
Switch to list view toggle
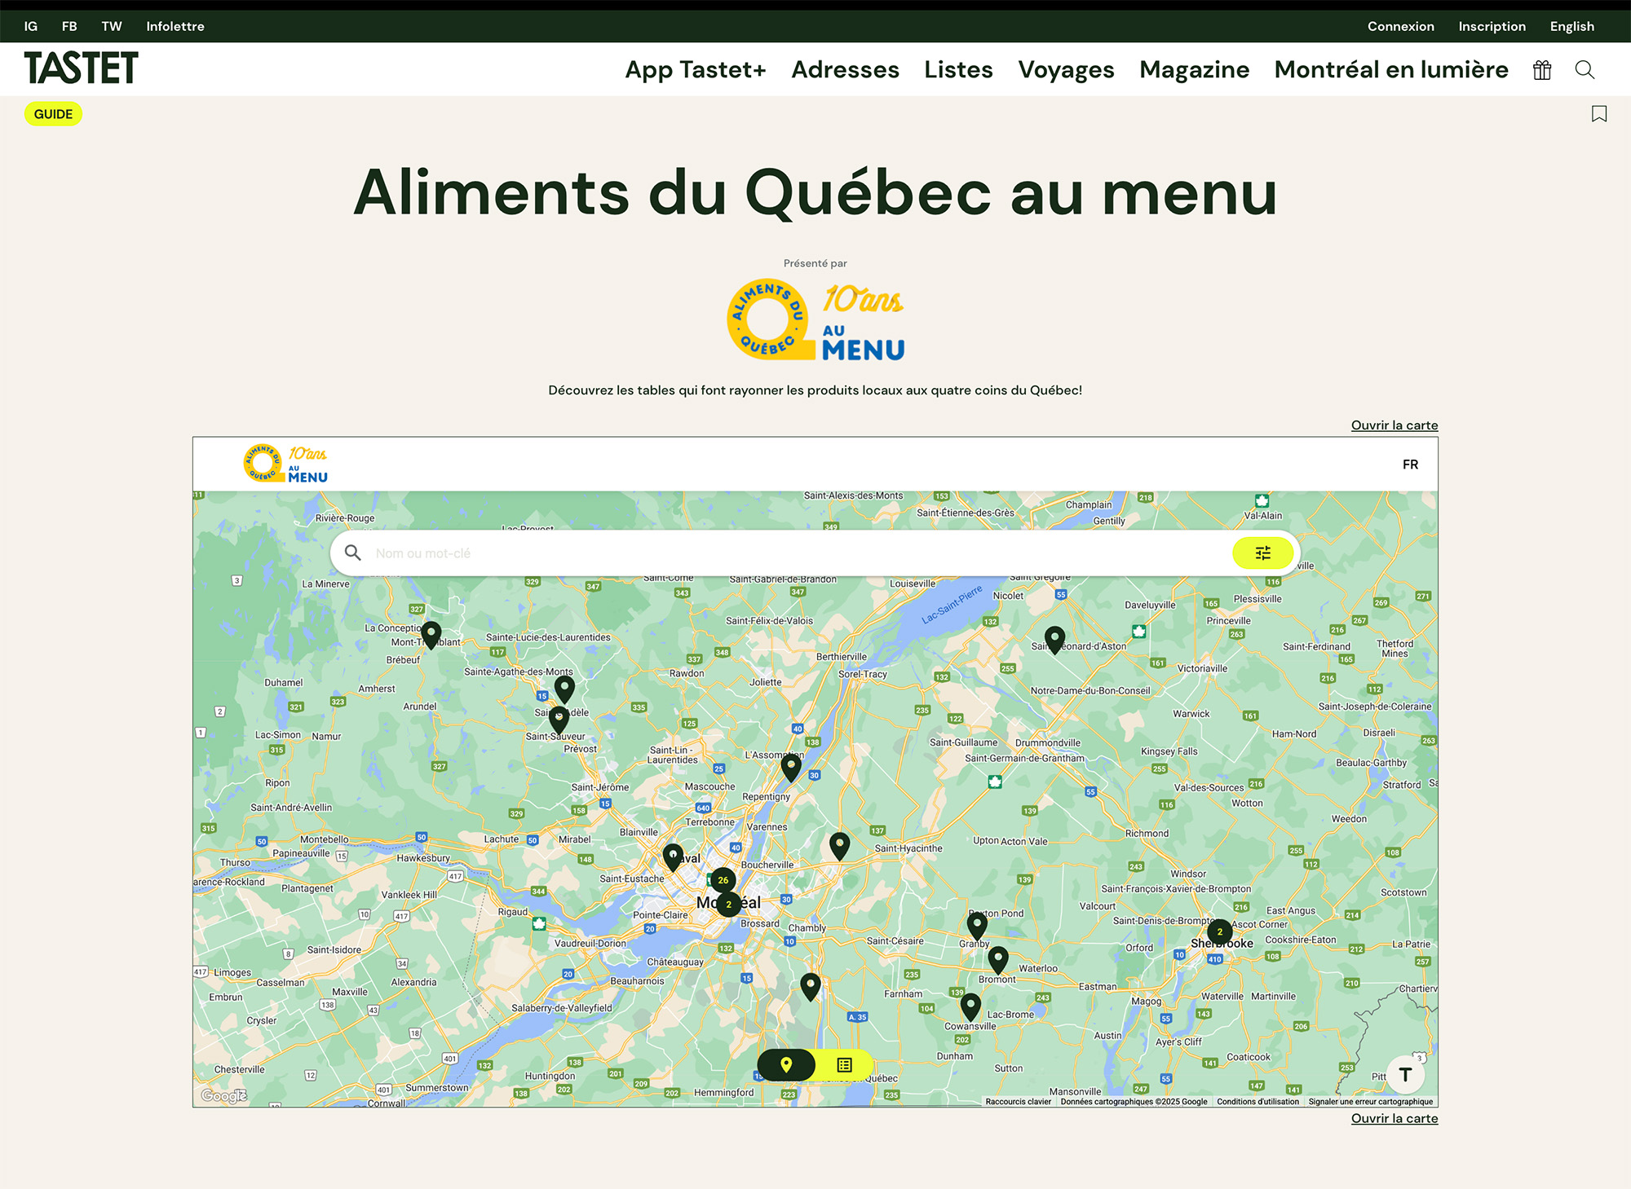[x=845, y=1064]
